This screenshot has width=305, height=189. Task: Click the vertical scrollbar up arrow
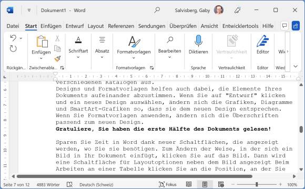[301, 85]
